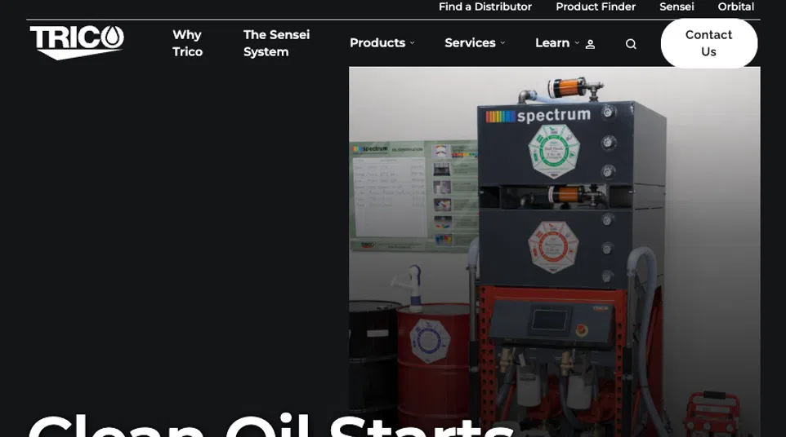The image size is (786, 437).
Task: Click the search magnifier icon
Action: point(631,44)
